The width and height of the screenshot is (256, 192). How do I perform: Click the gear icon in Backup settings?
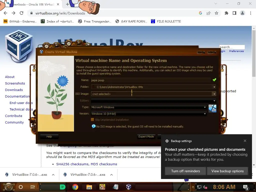click(x=167, y=141)
